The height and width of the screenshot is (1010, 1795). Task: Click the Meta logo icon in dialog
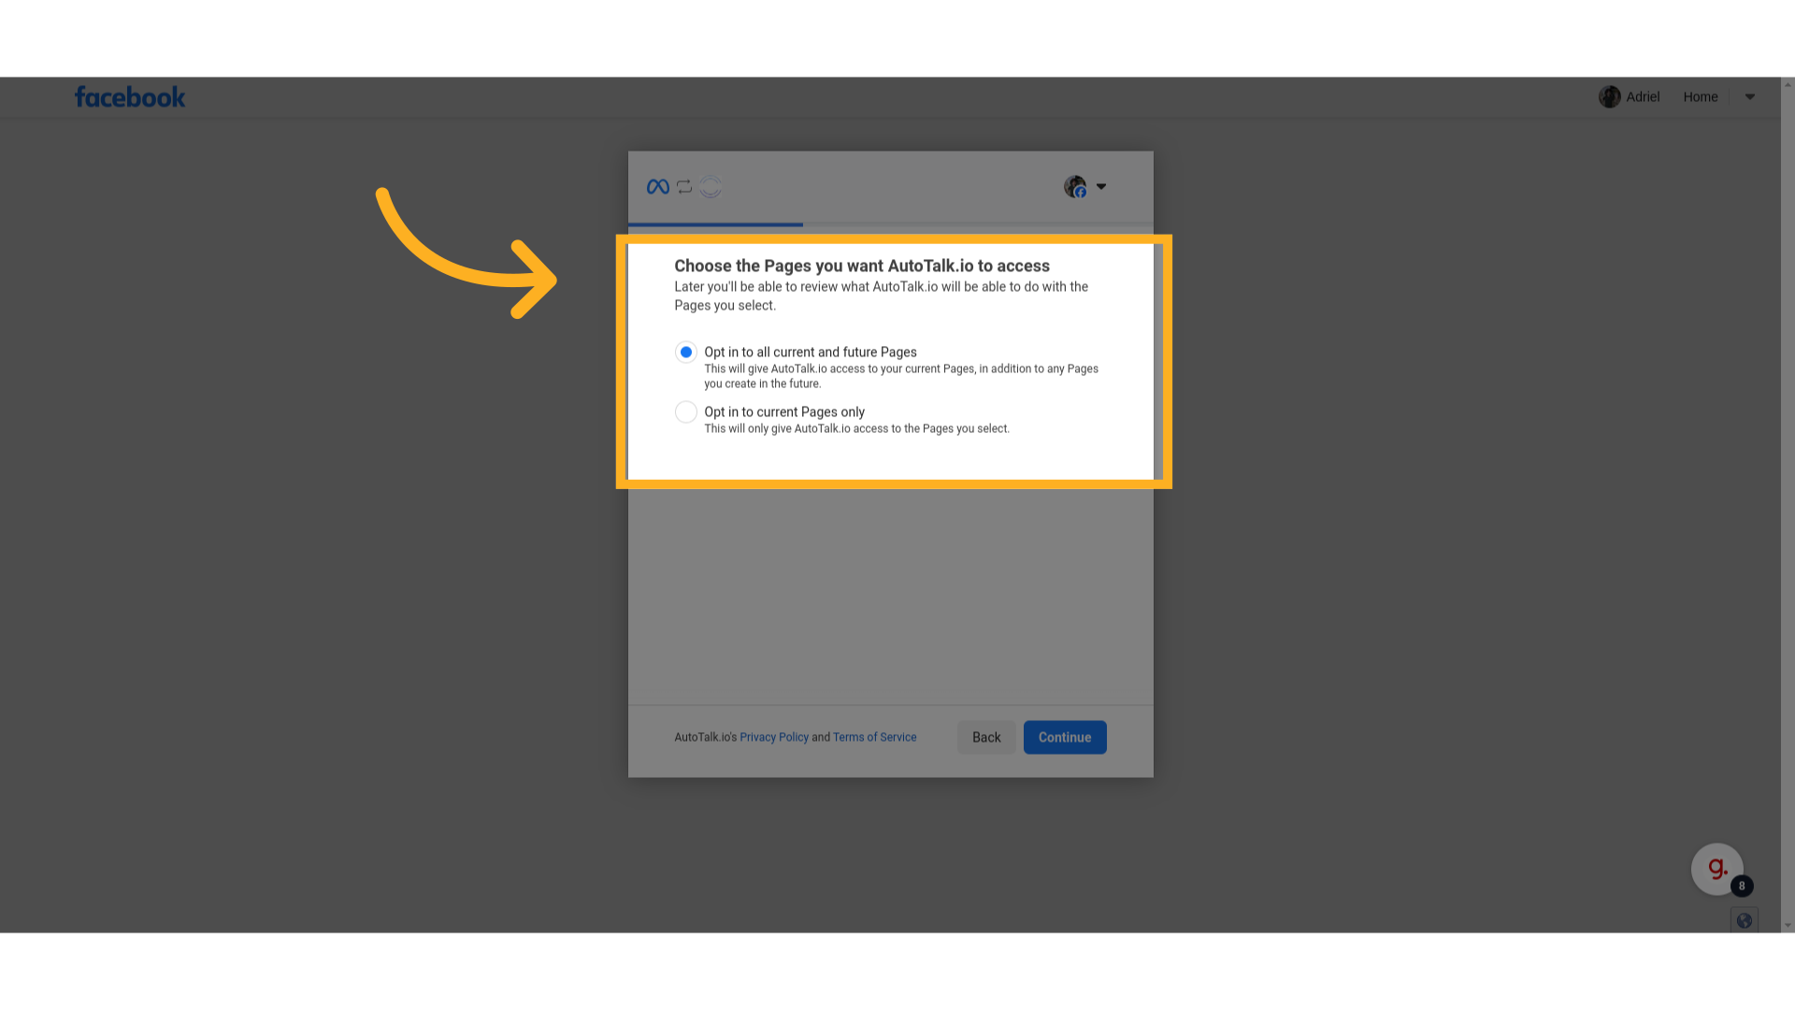[658, 187]
